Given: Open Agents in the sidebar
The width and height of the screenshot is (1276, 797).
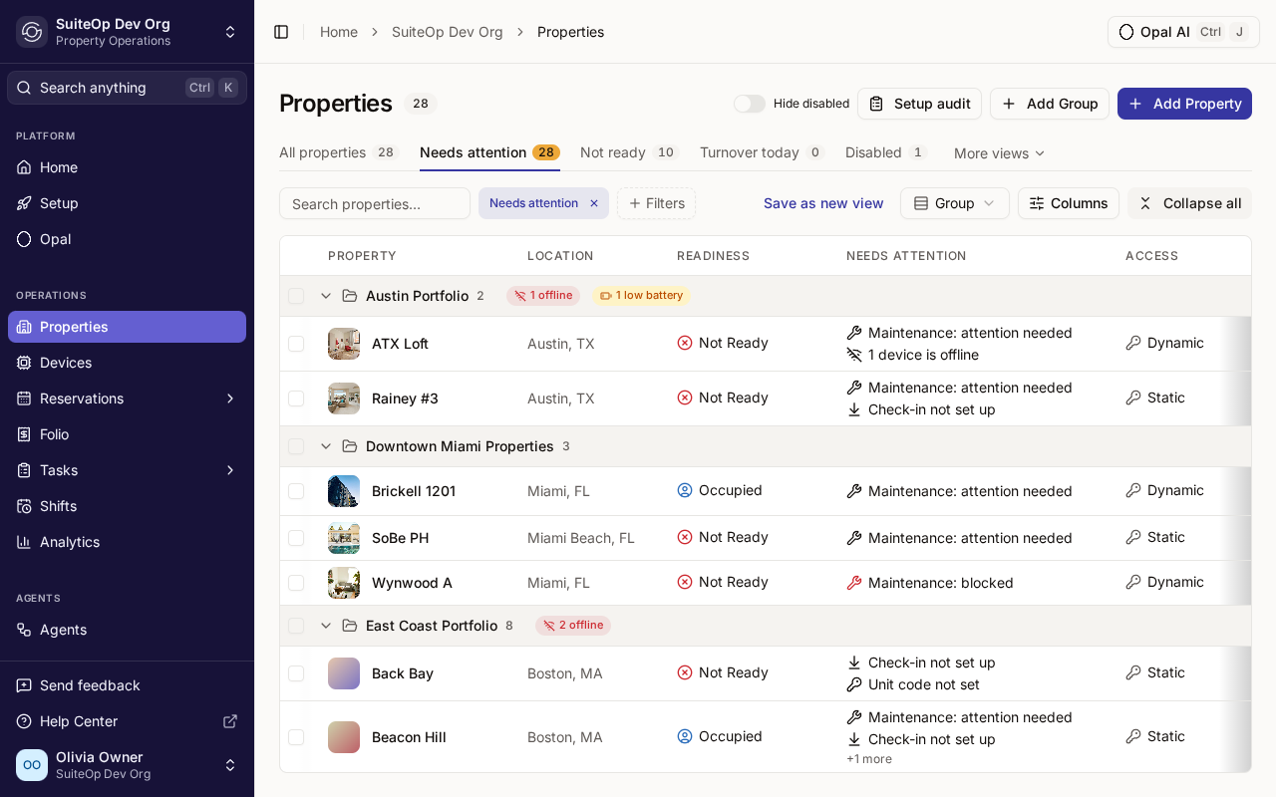Looking at the screenshot, I should click(127, 630).
